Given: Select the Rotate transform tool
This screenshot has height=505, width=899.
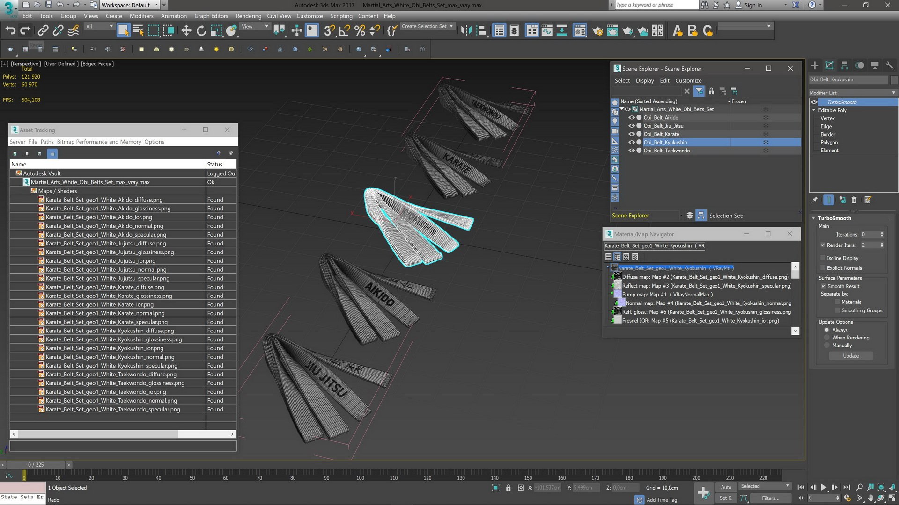Looking at the screenshot, I should [x=201, y=31].
